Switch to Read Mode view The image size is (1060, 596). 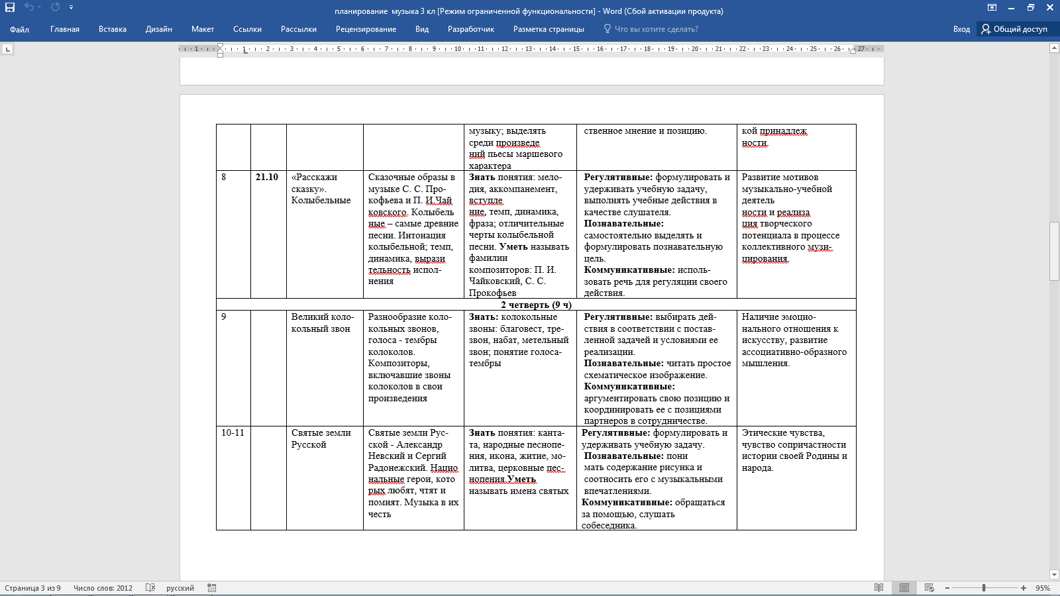click(878, 587)
